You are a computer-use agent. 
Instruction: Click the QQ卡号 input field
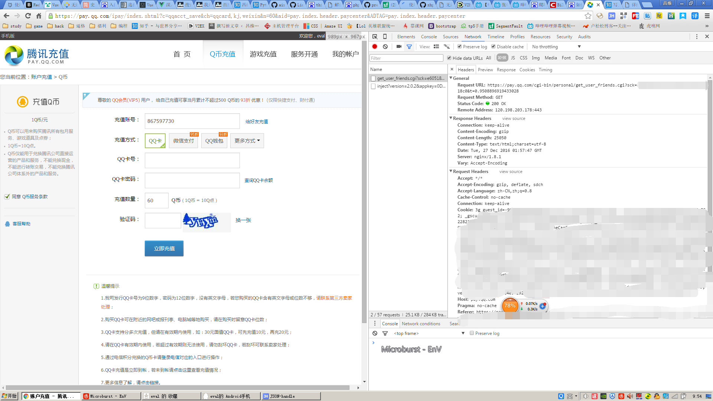click(x=192, y=160)
